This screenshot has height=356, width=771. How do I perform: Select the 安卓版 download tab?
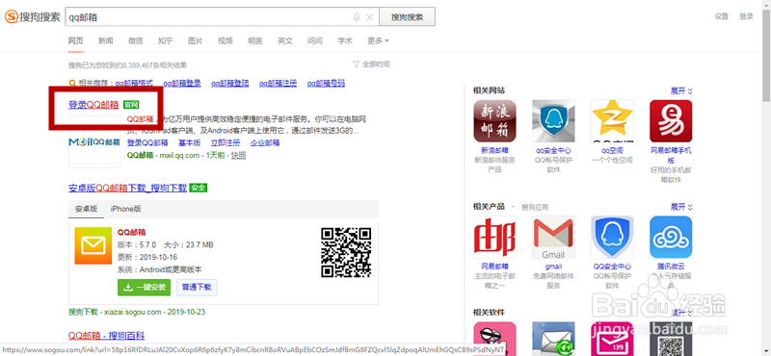coord(86,209)
